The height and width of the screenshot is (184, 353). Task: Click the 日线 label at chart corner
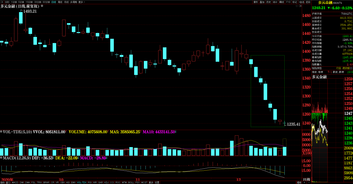point(306,179)
